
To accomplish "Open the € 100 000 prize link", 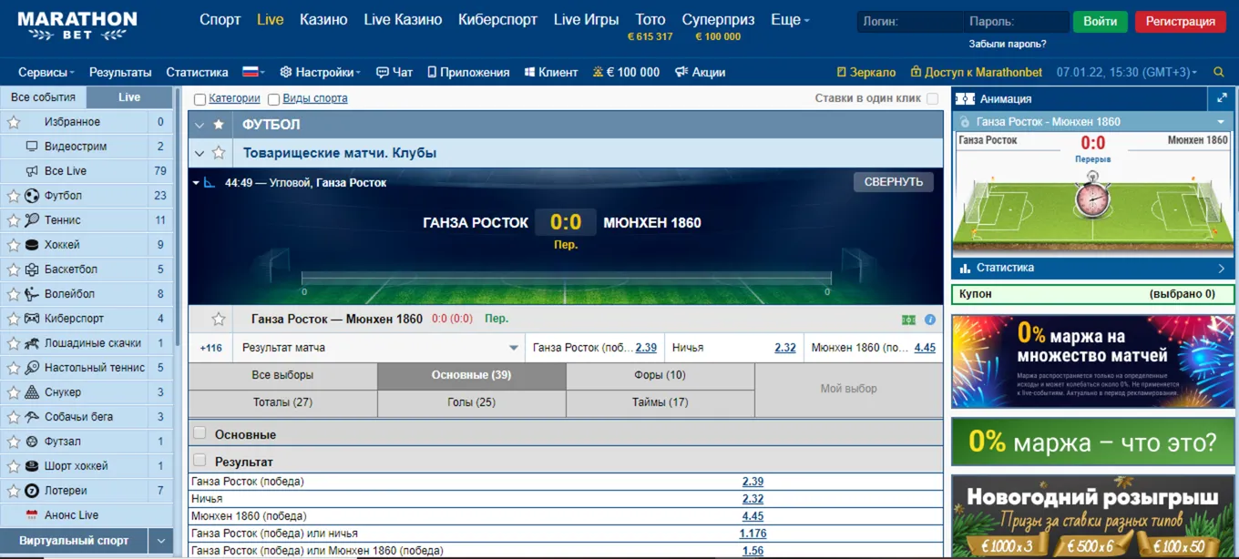I will [x=626, y=72].
